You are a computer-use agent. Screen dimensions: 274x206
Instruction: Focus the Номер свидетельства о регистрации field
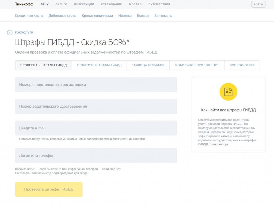coord(96,85)
